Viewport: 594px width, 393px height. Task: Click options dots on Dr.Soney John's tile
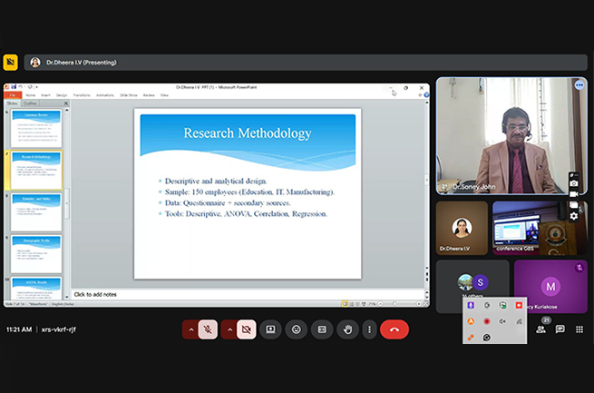[x=579, y=84]
